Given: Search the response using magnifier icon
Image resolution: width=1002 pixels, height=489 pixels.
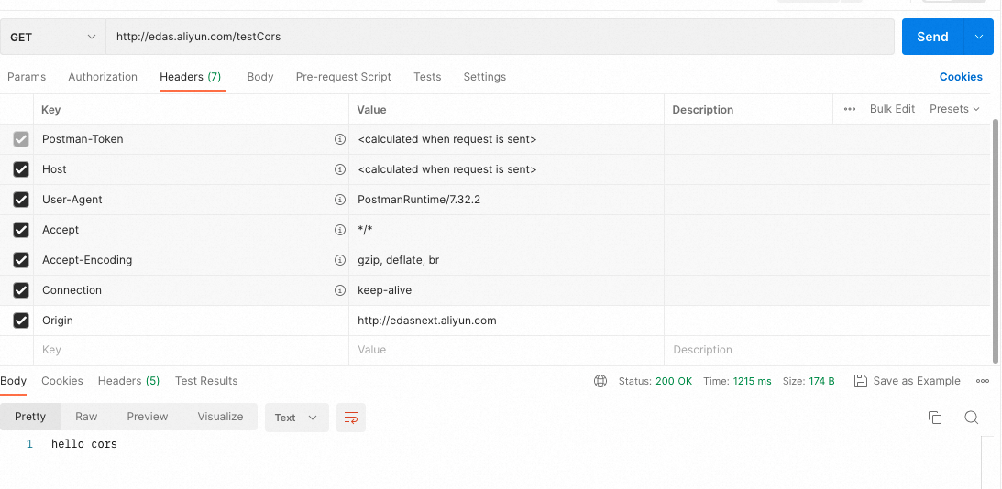Looking at the screenshot, I should 972,418.
